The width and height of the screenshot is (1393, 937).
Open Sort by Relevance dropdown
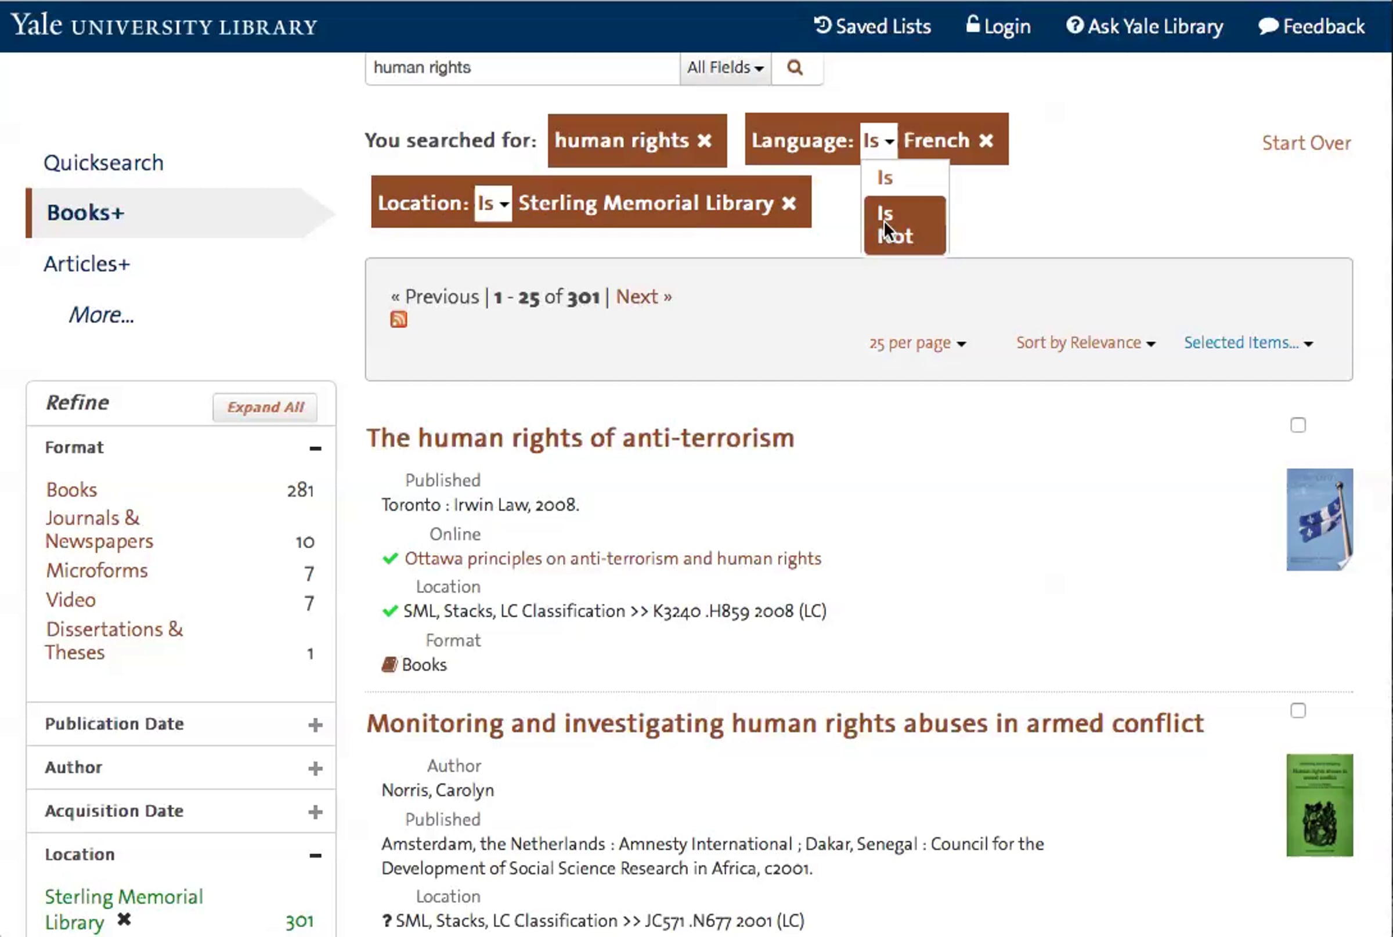(x=1085, y=343)
